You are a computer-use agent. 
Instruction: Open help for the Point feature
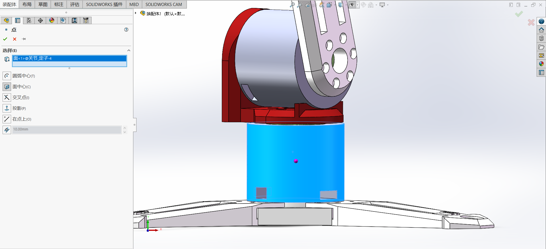tap(126, 30)
